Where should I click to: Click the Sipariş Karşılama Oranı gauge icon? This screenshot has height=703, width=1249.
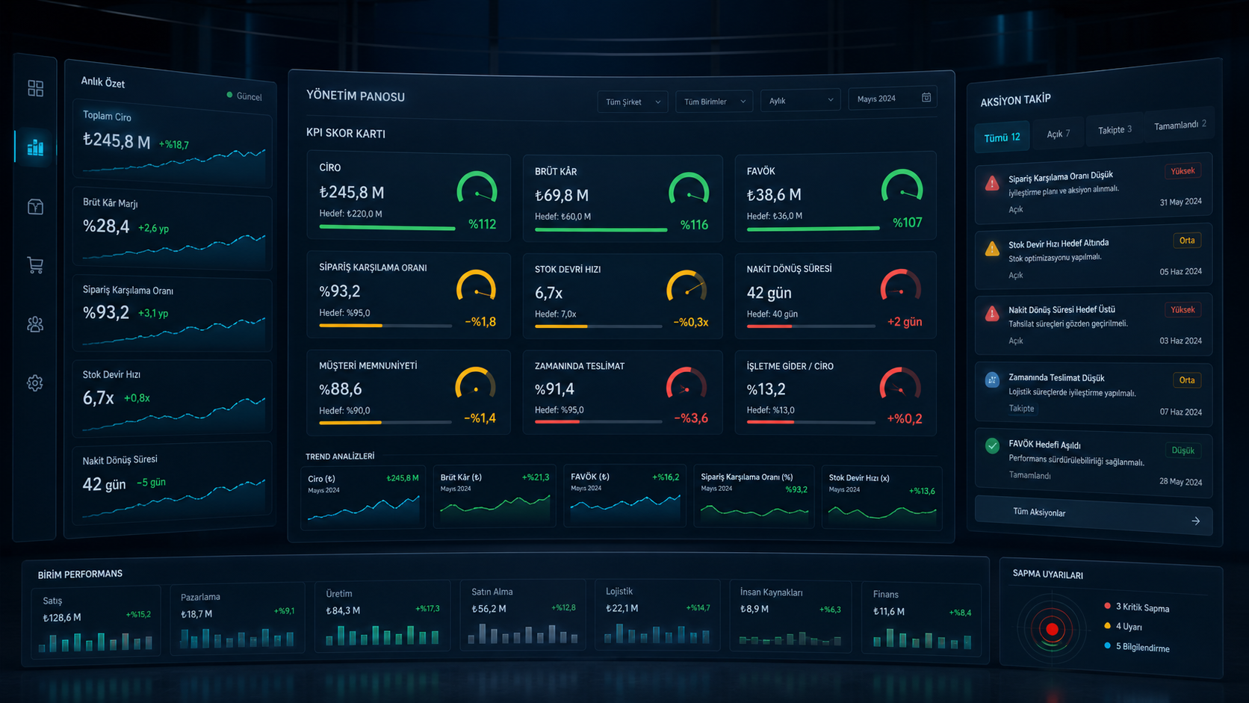[476, 287]
